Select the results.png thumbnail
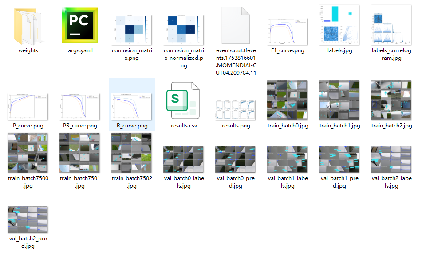The image size is (422, 258). pos(236,110)
